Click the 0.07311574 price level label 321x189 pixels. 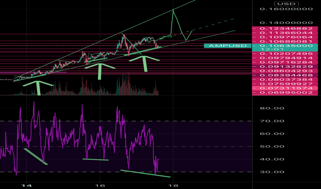(x=285, y=88)
